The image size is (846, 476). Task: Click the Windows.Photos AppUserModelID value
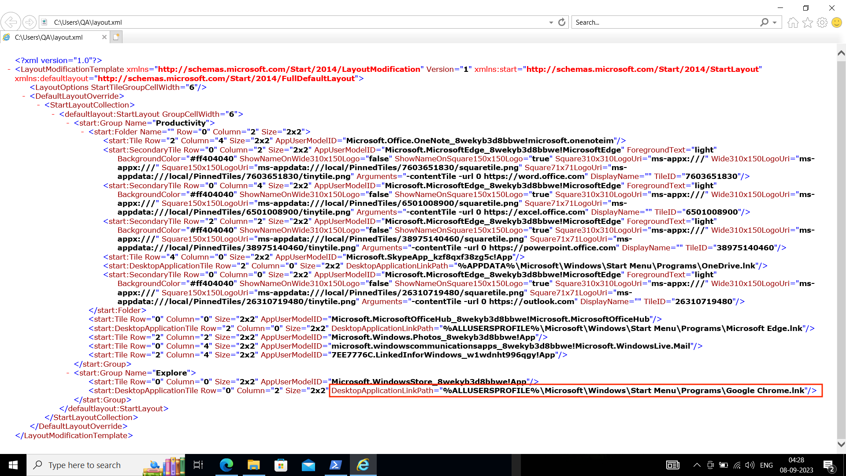tap(433, 337)
